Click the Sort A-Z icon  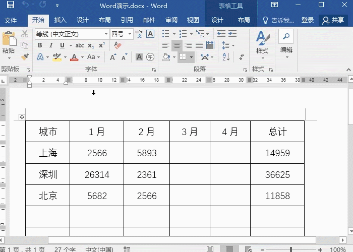click(x=226, y=56)
